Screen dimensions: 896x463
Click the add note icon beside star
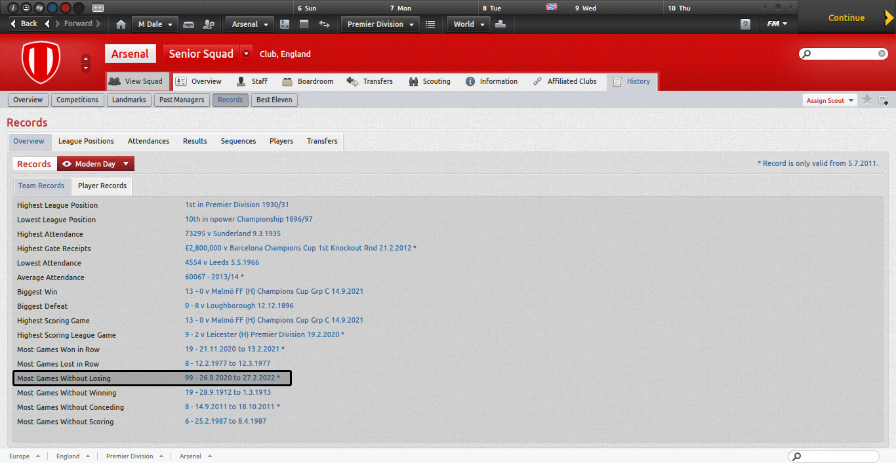click(x=884, y=100)
